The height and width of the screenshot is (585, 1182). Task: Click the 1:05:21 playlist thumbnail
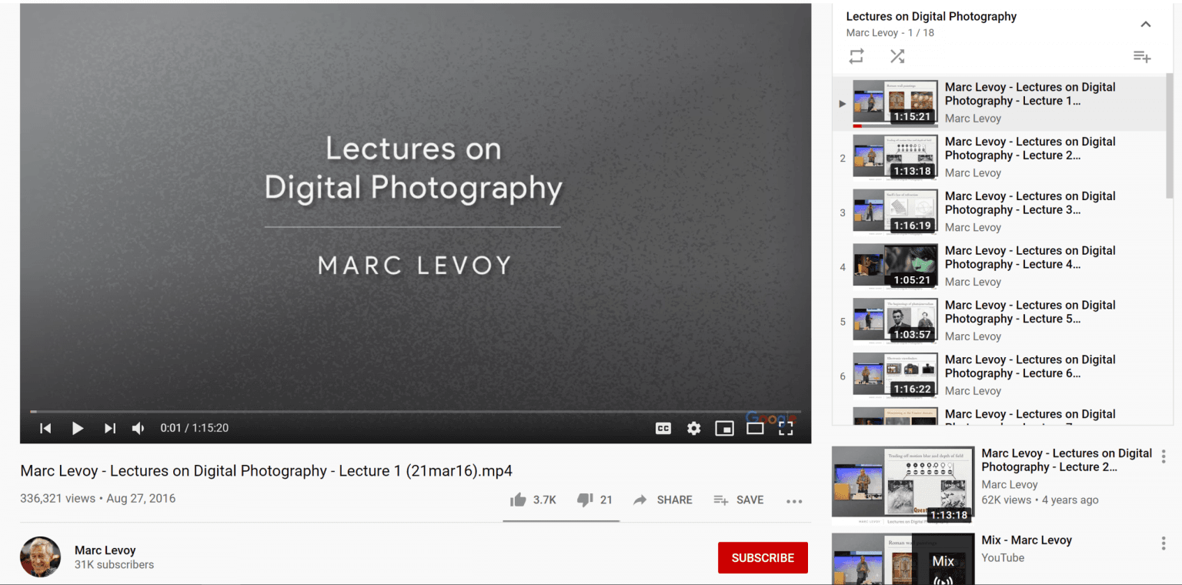tap(896, 266)
